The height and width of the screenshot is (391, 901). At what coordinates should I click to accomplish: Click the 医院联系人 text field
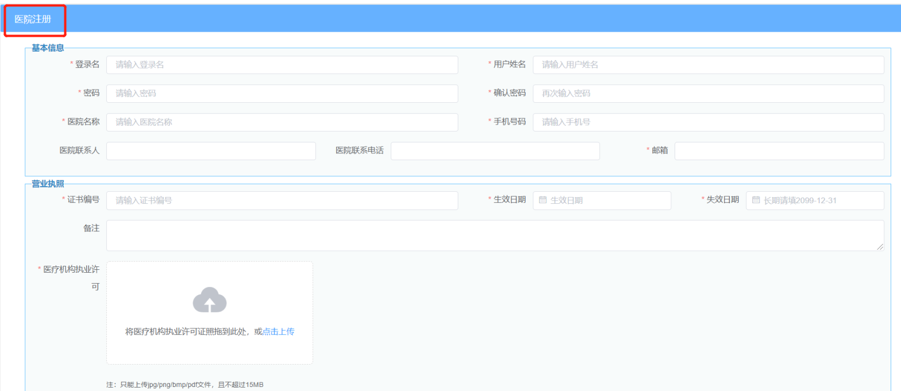tap(211, 151)
